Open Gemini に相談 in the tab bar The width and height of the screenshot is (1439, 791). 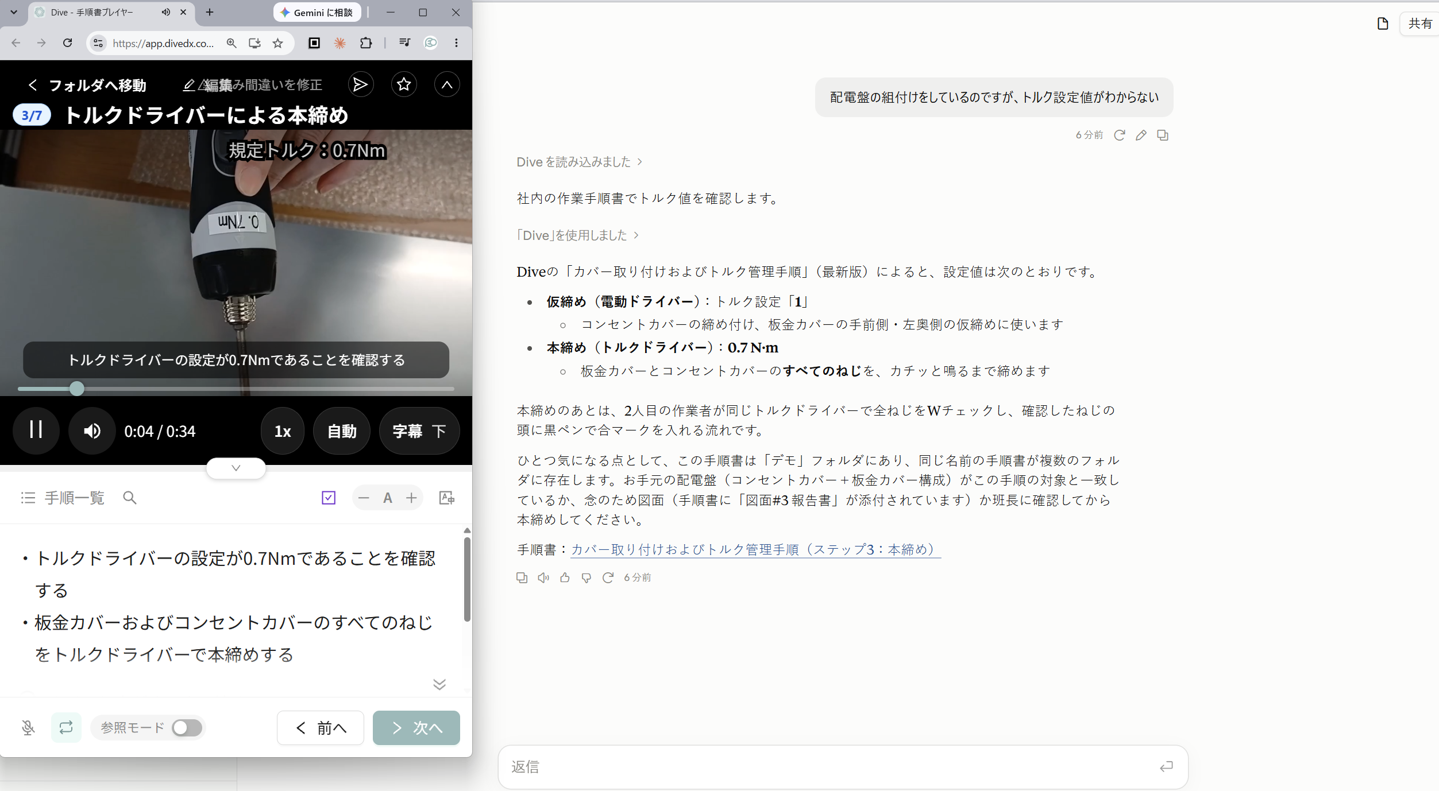tap(317, 12)
